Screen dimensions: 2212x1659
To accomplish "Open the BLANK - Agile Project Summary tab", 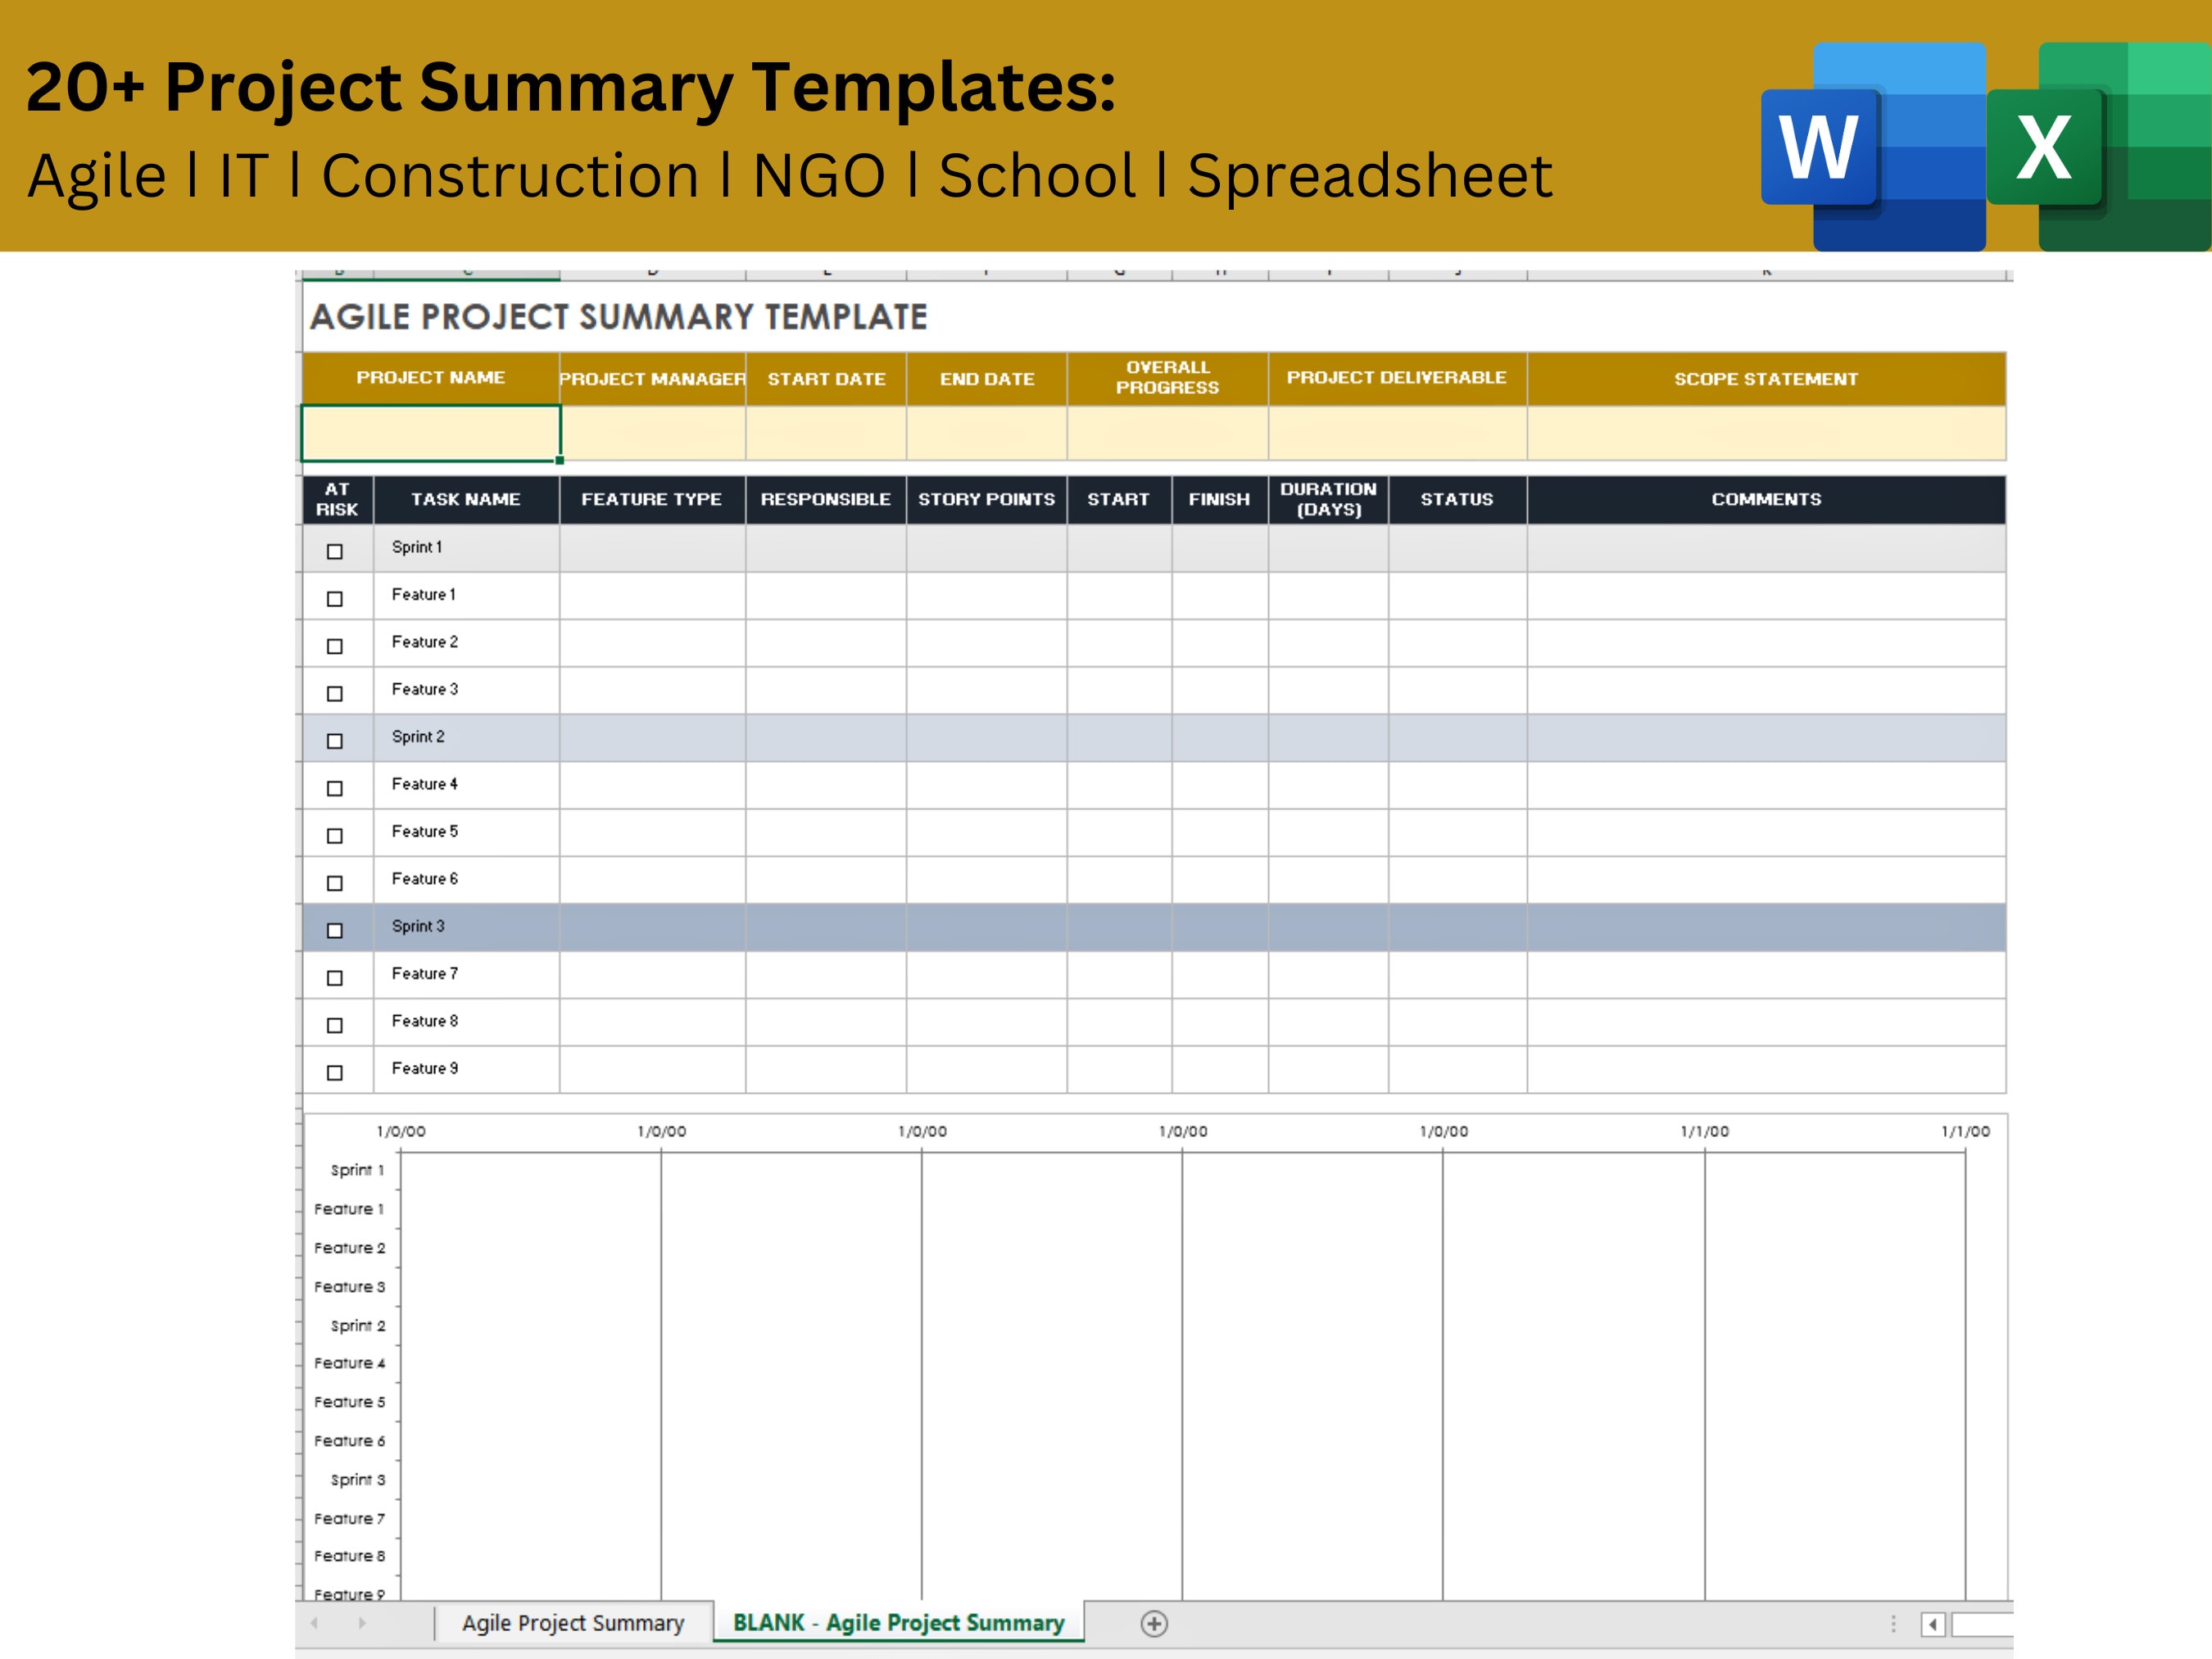I will pyautogui.click(x=898, y=1622).
